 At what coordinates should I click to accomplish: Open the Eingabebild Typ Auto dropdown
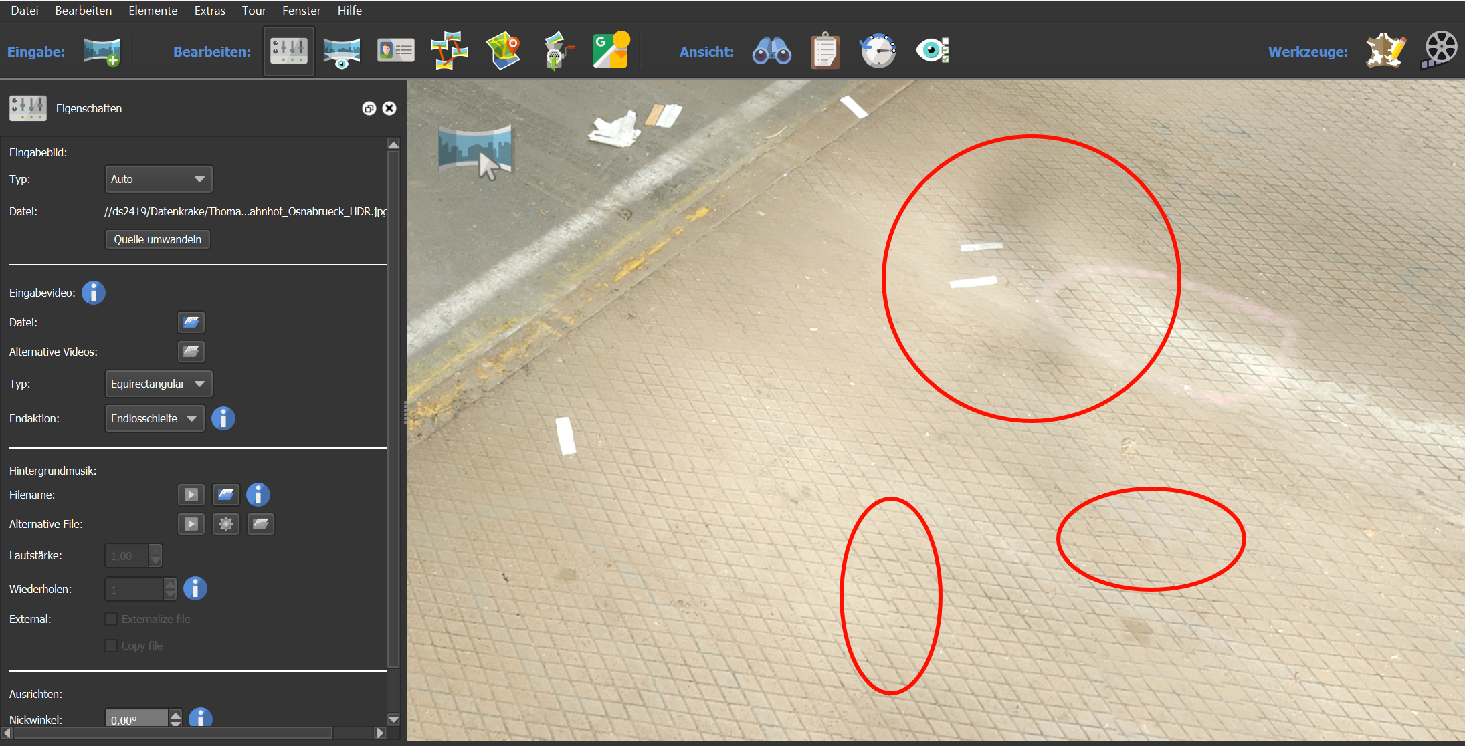159,179
